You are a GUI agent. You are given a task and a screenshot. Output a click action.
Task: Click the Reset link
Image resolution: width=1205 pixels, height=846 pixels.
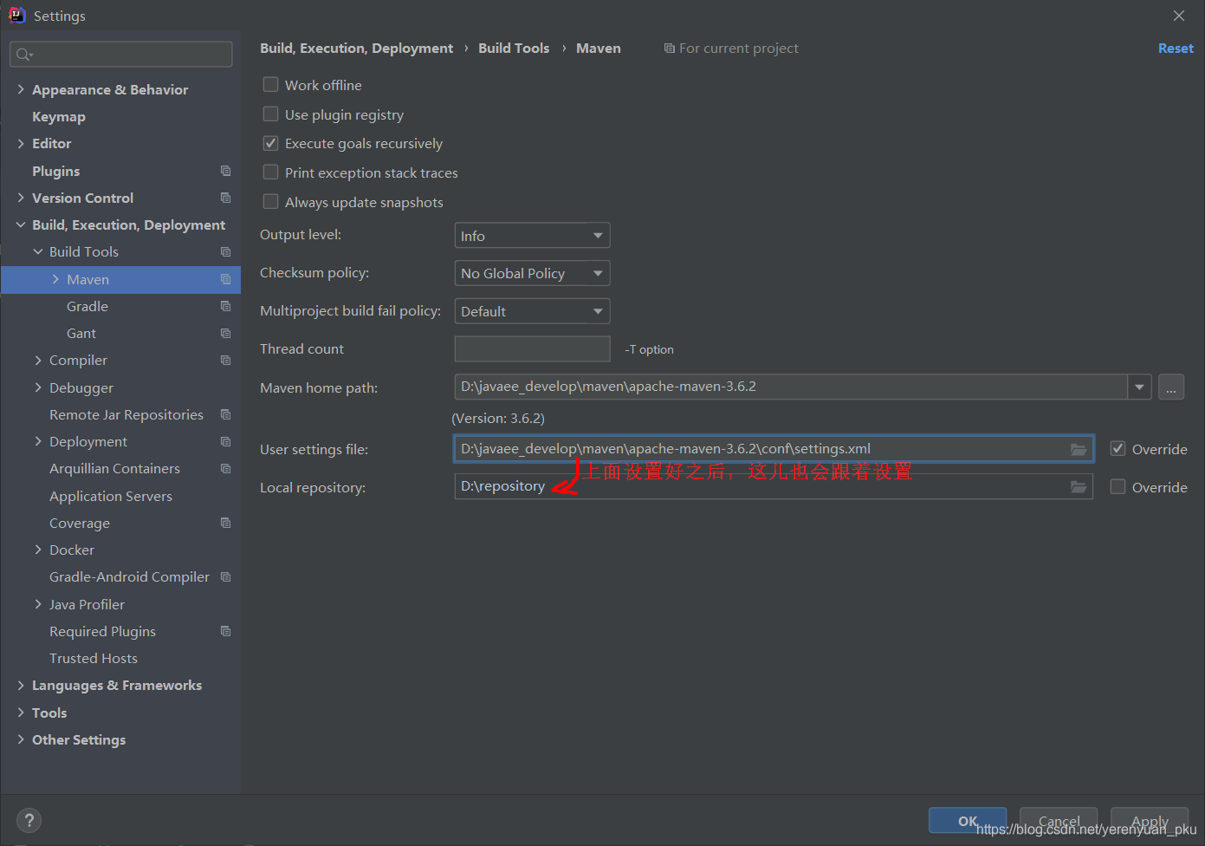(1176, 49)
